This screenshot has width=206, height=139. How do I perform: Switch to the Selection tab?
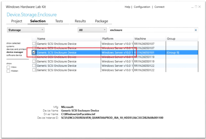pos(38,21)
